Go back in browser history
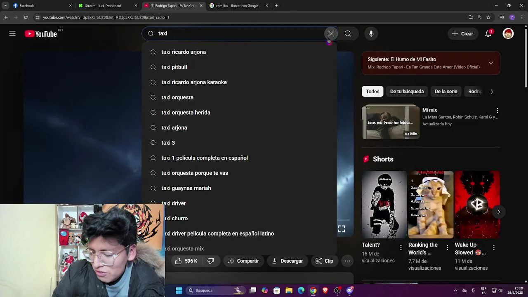 6,17
